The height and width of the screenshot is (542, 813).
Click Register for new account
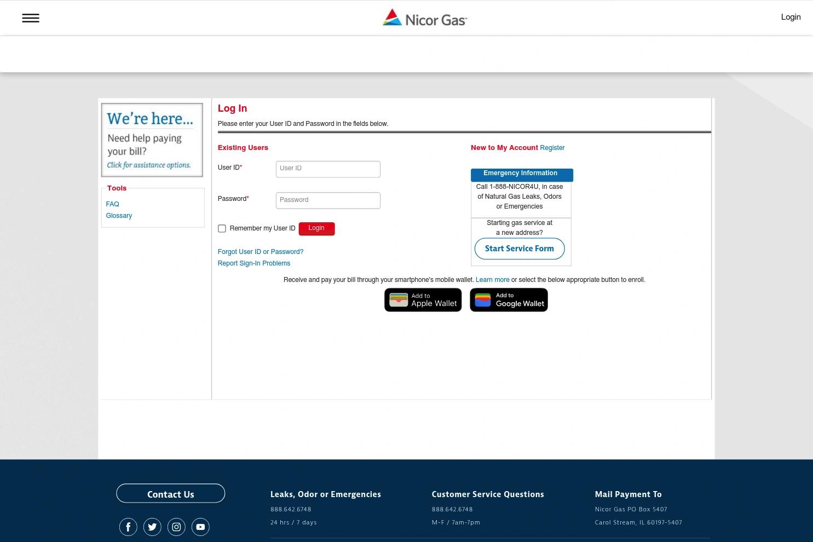[x=552, y=148]
